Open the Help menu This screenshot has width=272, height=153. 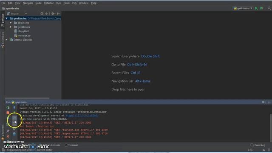(93, 3)
